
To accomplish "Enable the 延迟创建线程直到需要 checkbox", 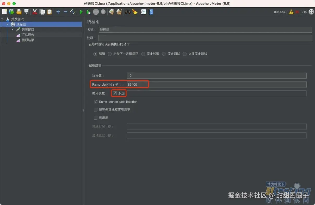I will click(x=96, y=110).
